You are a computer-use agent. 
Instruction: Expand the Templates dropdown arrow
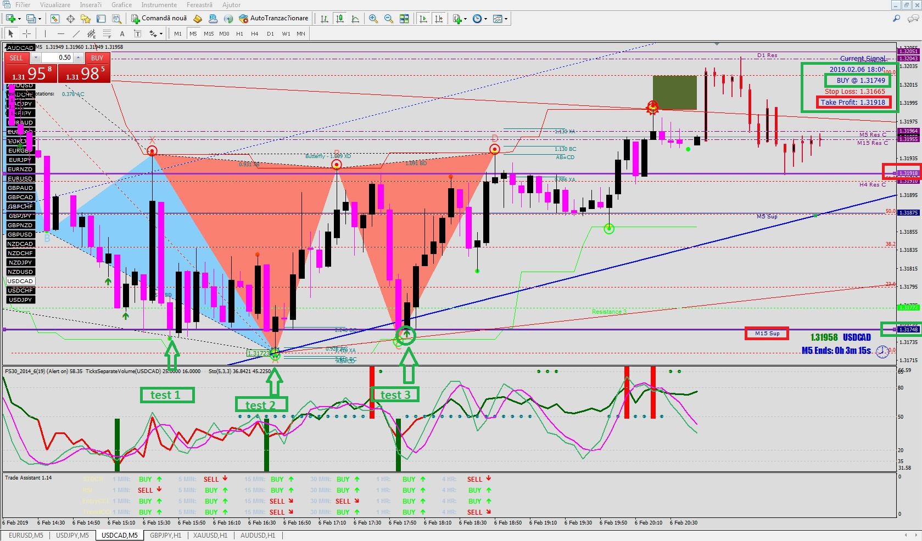click(506, 19)
